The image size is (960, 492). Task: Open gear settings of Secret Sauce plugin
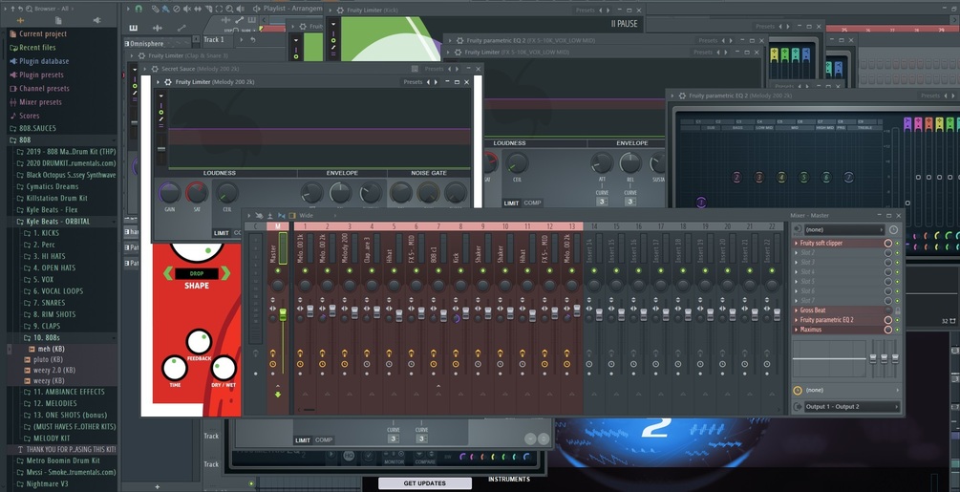coord(155,69)
